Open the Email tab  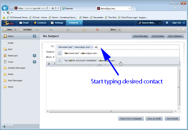point(24,23)
